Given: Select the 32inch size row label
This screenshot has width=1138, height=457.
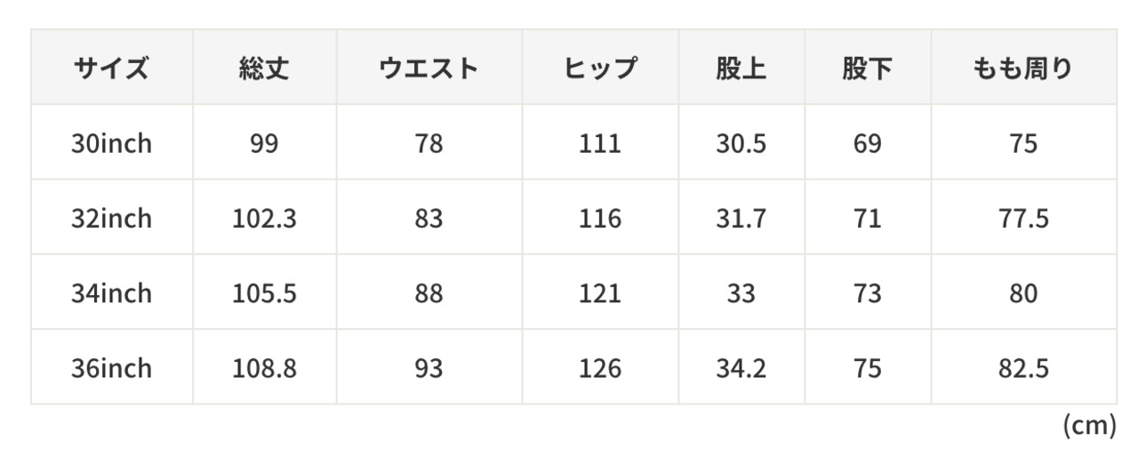Looking at the screenshot, I should (112, 218).
